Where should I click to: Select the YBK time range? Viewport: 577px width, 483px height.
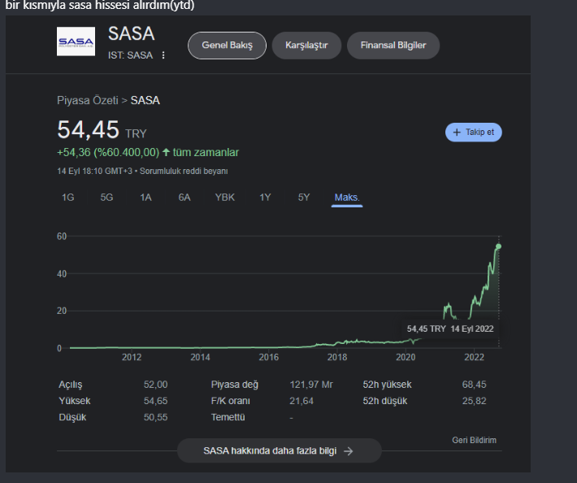224,198
